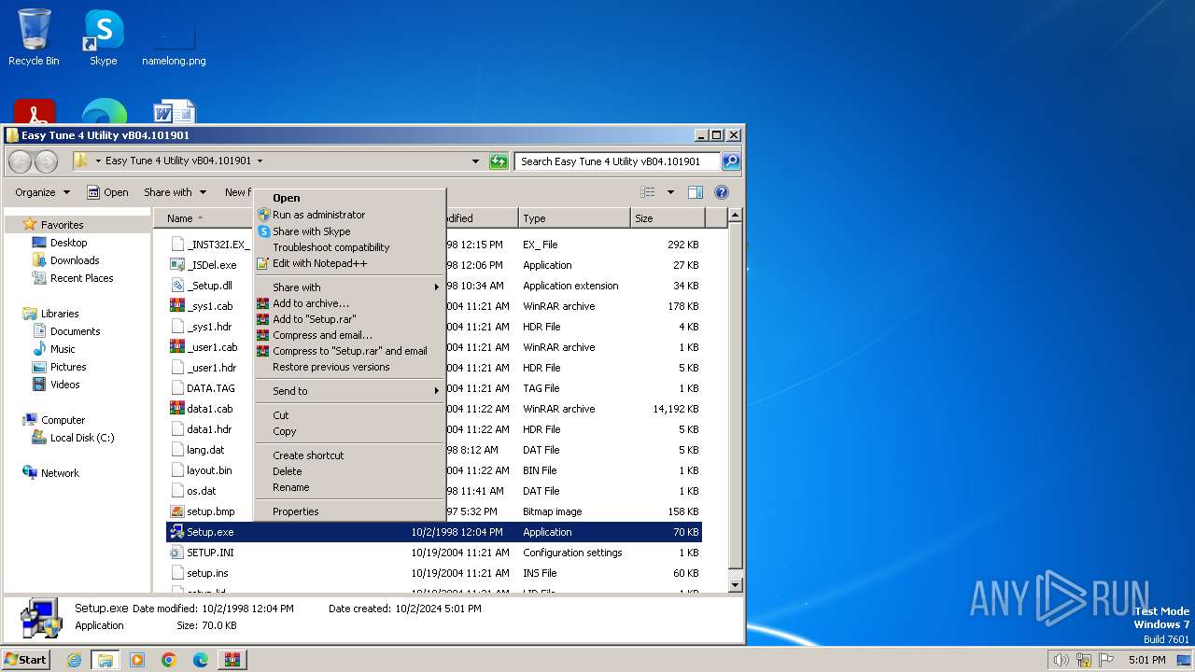Open the address bar history dropdown arrow
Viewport: 1195px width, 672px height.
point(475,161)
